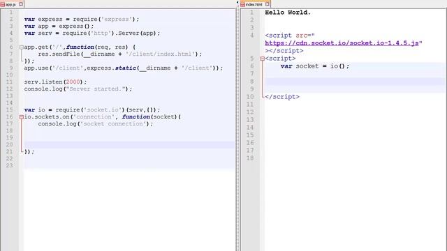Click line 'var express = require('express');'

(82, 19)
